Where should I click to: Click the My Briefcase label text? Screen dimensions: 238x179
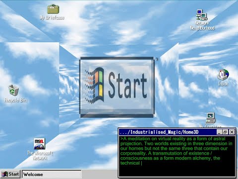coord(52,17)
